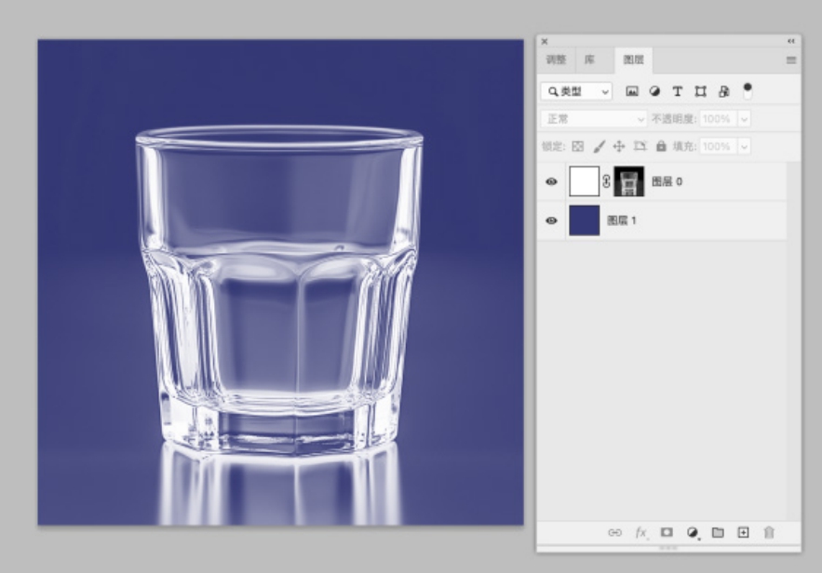Create new fill or adjustment layer

(693, 532)
